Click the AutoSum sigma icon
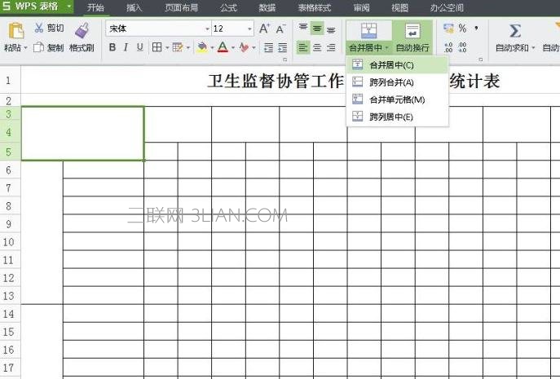560x379 pixels. click(514, 31)
